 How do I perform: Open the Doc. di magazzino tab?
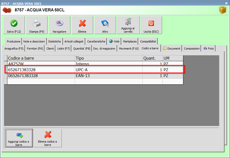coord(104,49)
